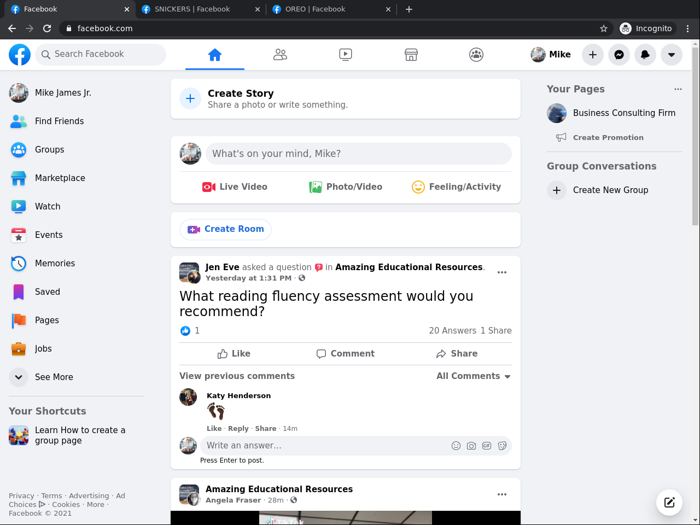This screenshot has height=525, width=700.
Task: Open Jobs in the left sidebar
Action: (x=77, y=349)
